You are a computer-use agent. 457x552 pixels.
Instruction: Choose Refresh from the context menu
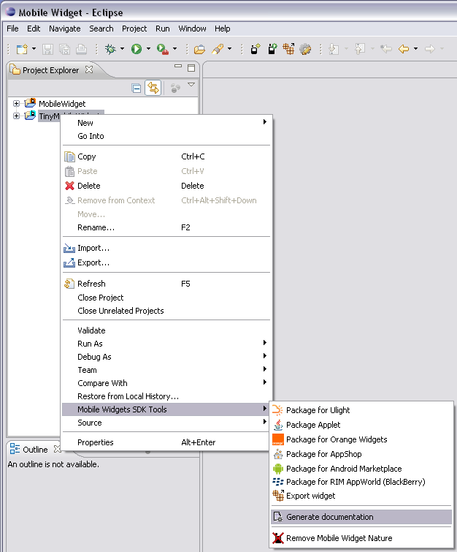pos(166,284)
